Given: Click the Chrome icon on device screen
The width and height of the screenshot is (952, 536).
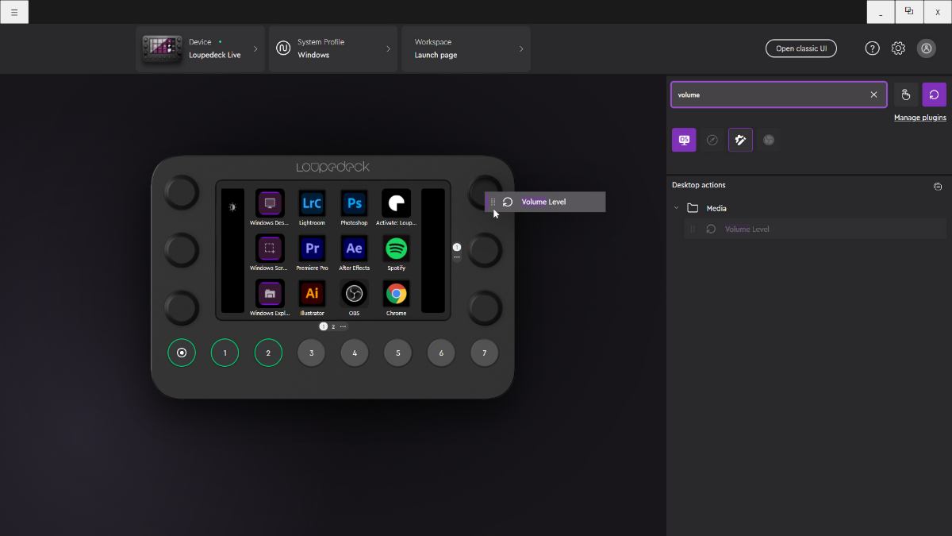Looking at the screenshot, I should pyautogui.click(x=396, y=294).
